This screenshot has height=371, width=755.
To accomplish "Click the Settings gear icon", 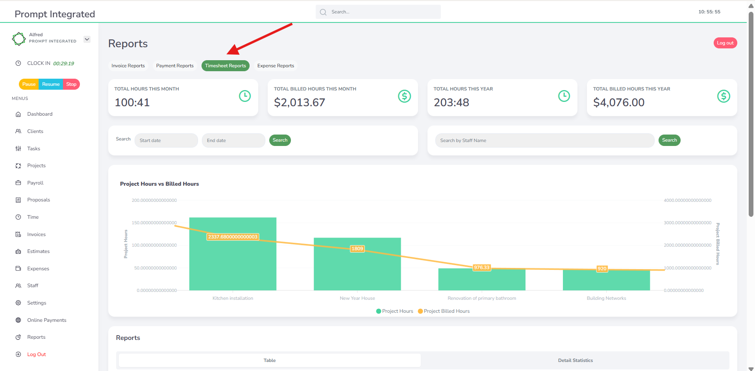I will point(18,303).
